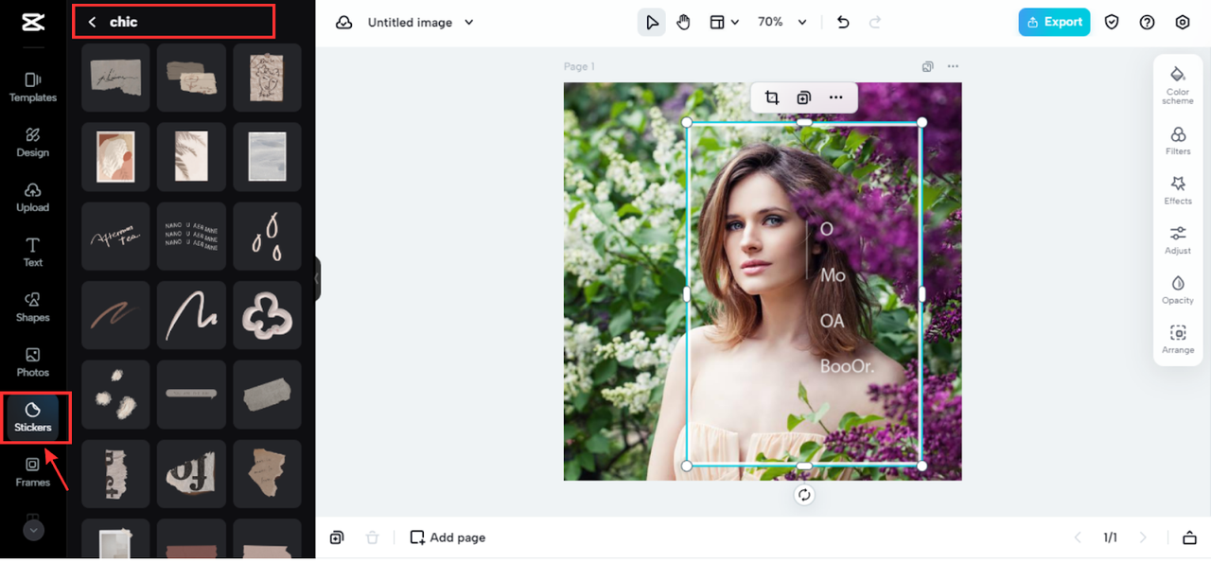The image size is (1211, 563).
Task: Click the CapCut logo icon
Action: pos(33,23)
